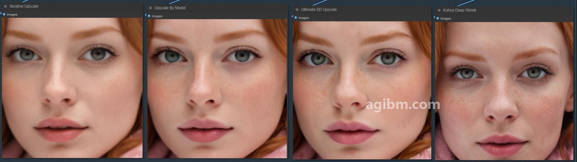Select the Upscale By Model node title
The width and height of the screenshot is (577, 162).
tap(170, 8)
